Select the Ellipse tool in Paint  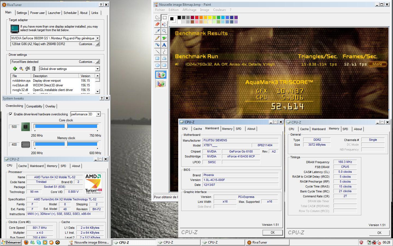pyautogui.click(x=157, y=65)
